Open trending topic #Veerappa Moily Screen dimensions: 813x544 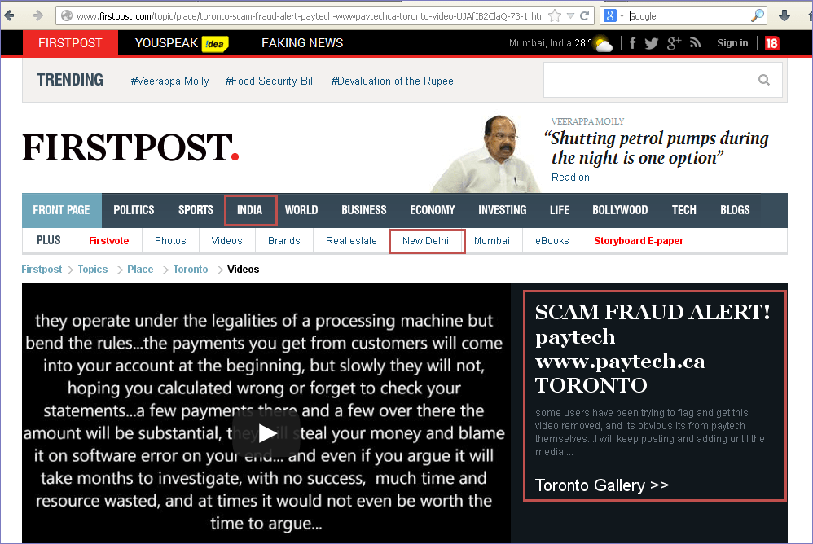coord(169,81)
